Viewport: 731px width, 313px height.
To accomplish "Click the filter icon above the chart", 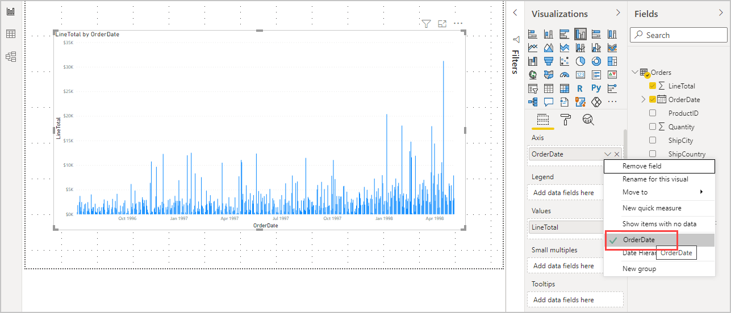I will click(x=426, y=24).
